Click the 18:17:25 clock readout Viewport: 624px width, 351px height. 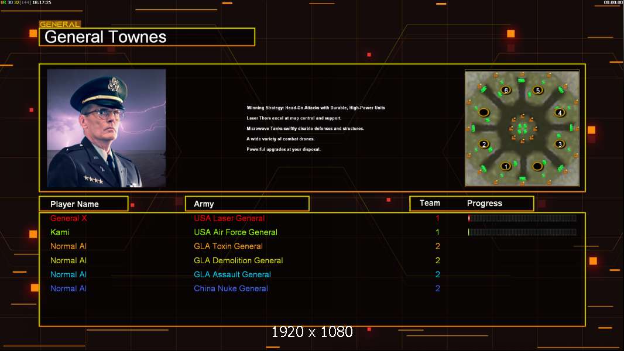coord(42,2)
